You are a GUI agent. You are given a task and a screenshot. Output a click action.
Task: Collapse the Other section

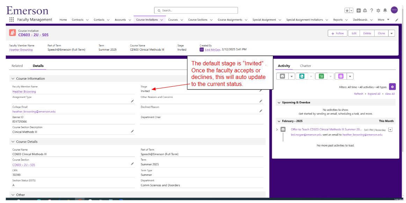coord(13,195)
